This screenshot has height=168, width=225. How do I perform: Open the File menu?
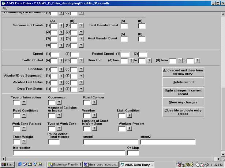5,9
